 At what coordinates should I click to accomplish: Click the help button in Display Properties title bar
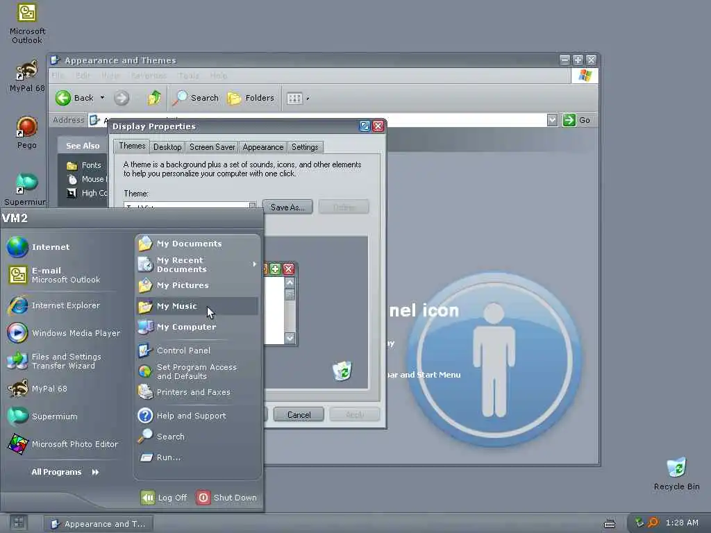[x=365, y=126]
